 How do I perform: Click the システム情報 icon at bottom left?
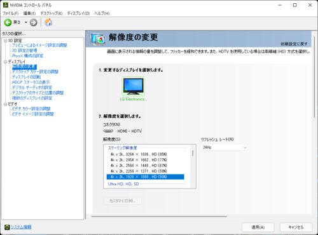click(7, 227)
